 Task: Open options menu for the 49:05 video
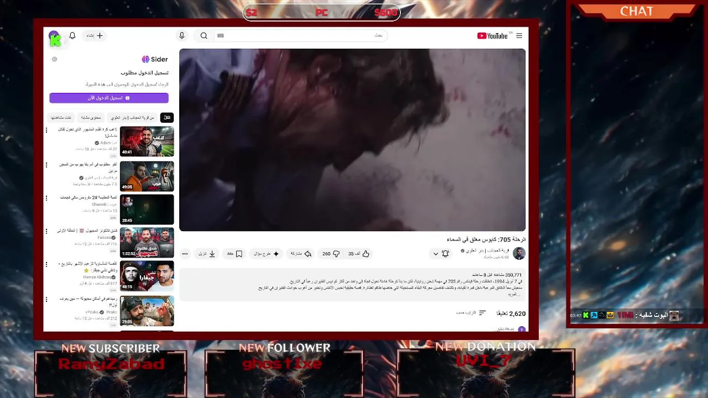[x=46, y=165]
